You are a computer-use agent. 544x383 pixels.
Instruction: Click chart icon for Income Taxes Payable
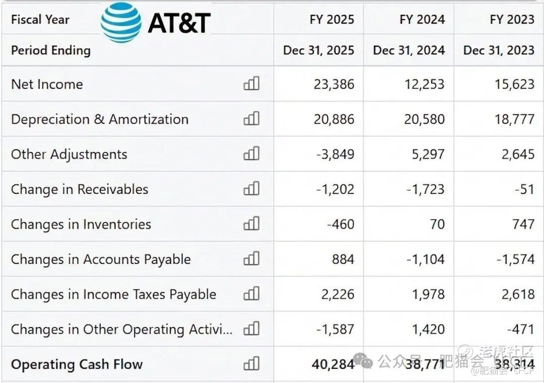251,293
